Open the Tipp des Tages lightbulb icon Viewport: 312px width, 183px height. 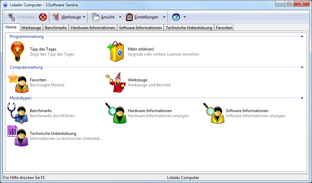[17, 52]
